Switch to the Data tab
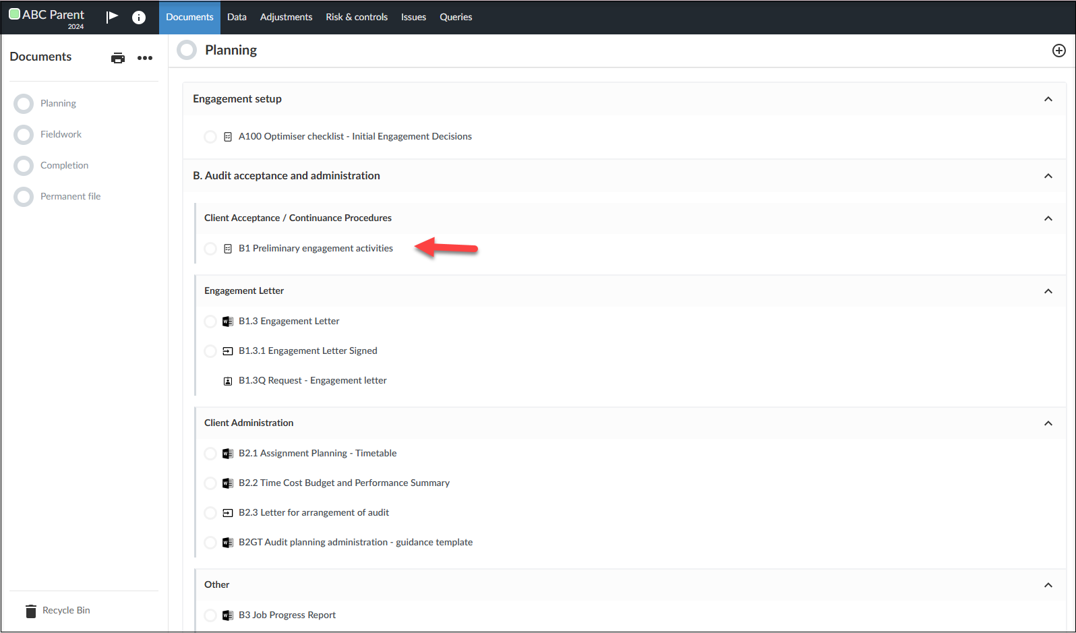The height and width of the screenshot is (633, 1076). [237, 18]
